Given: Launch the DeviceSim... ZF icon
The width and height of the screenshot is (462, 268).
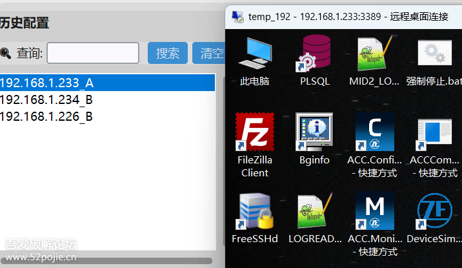Looking at the screenshot, I should (x=434, y=211).
